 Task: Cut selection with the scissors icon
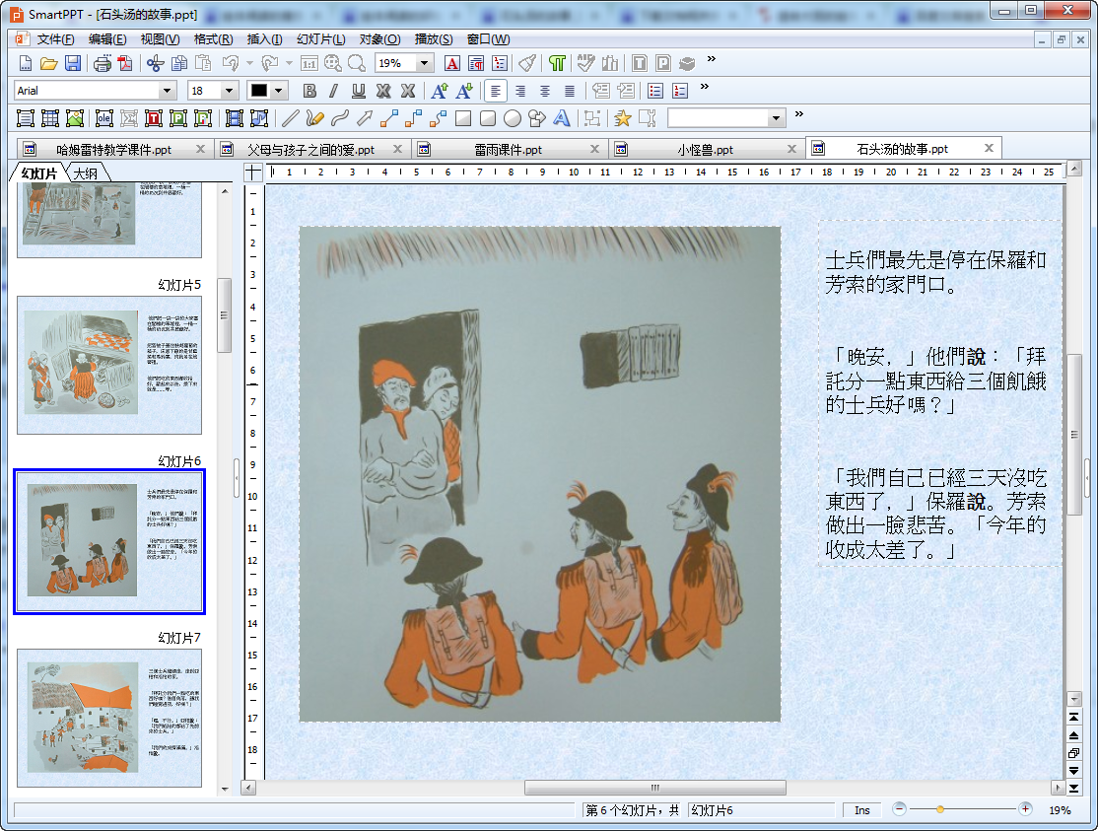155,64
